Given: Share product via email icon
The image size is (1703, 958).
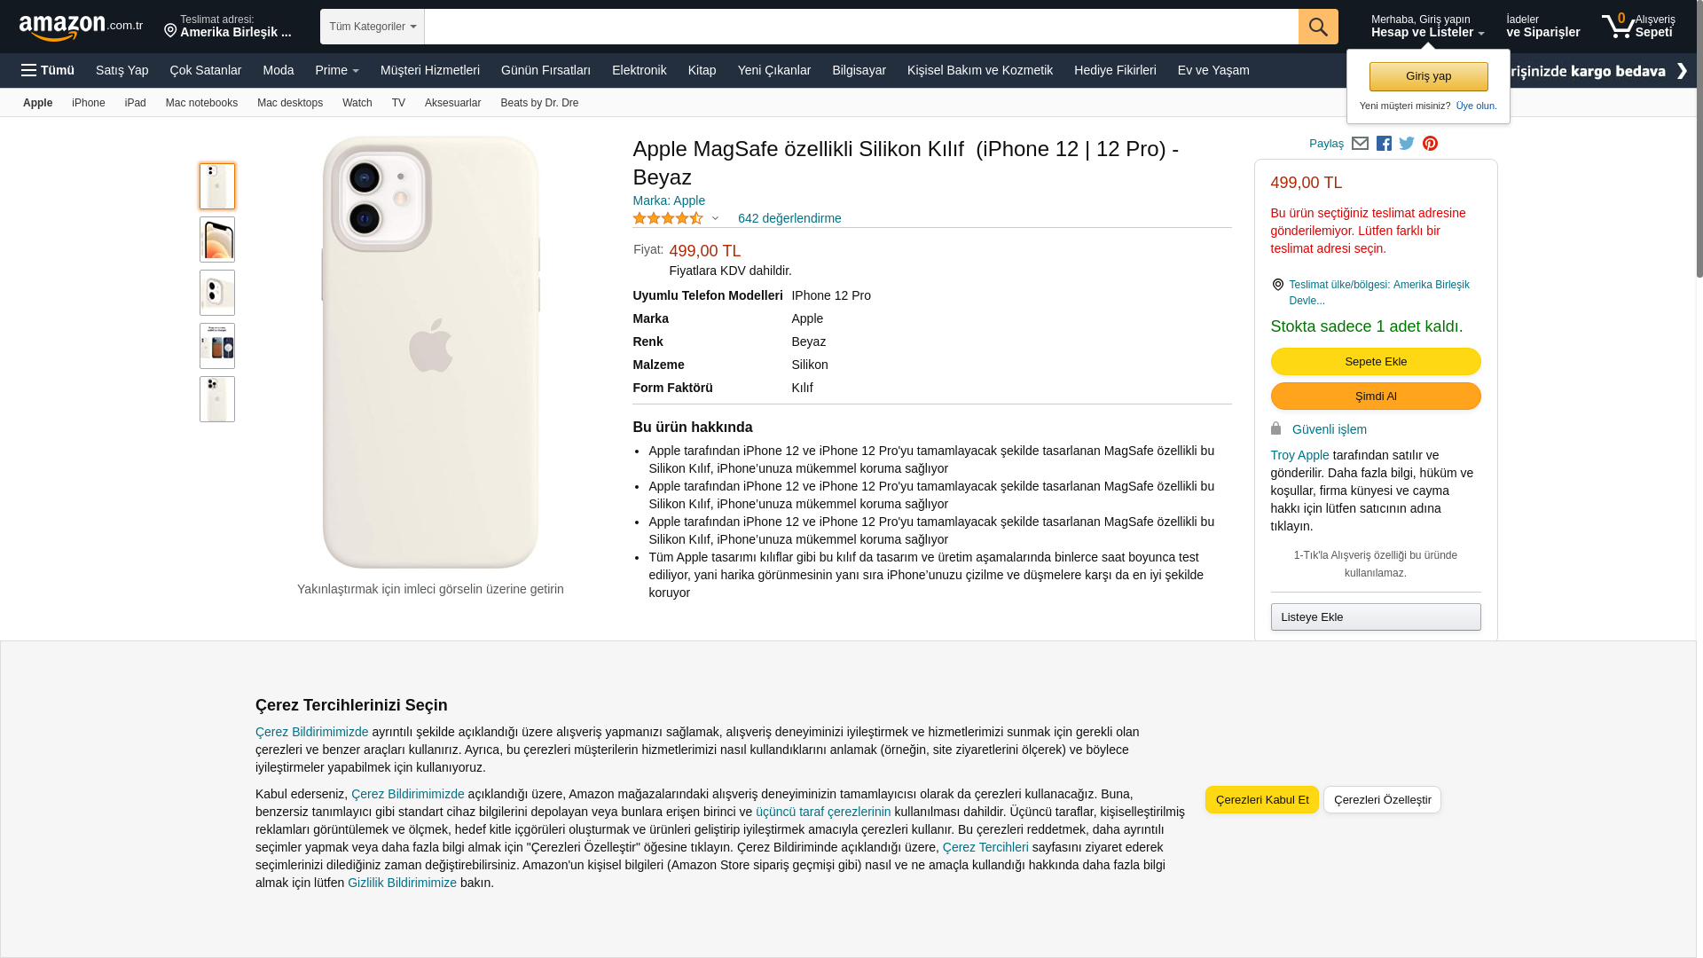Looking at the screenshot, I should tap(1360, 144).
